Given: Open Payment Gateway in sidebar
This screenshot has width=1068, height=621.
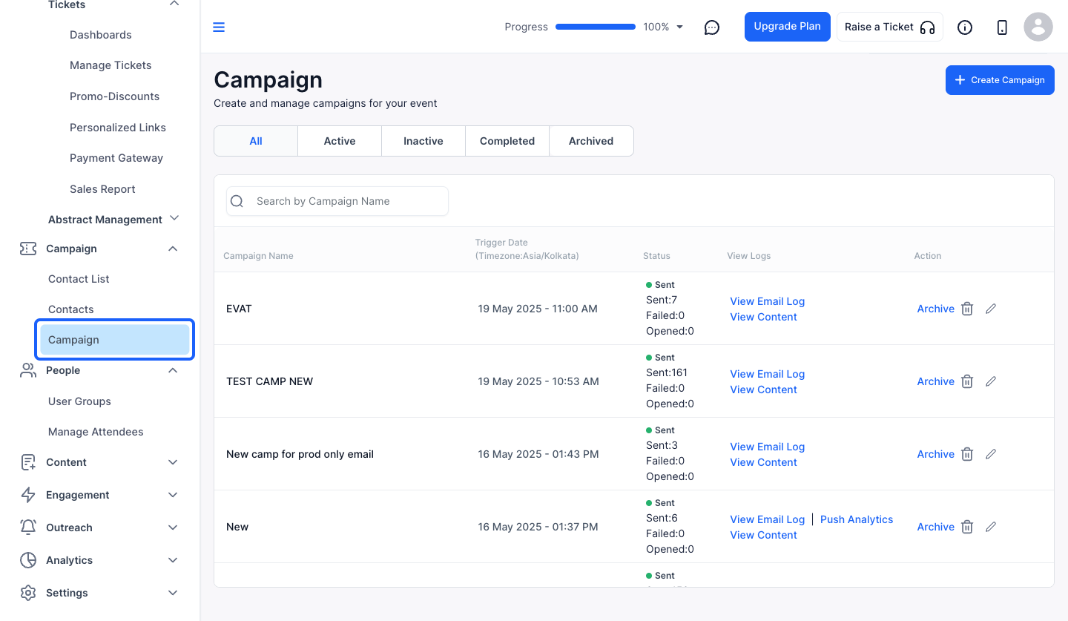Looking at the screenshot, I should click(116, 158).
